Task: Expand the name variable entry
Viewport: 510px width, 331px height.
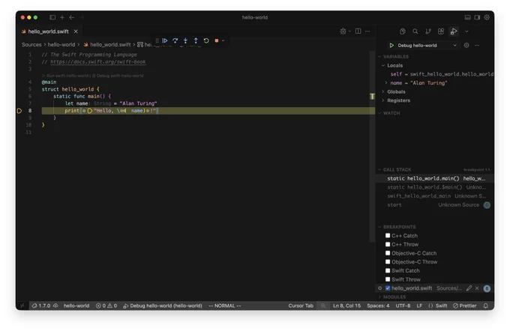Action: [x=386, y=83]
